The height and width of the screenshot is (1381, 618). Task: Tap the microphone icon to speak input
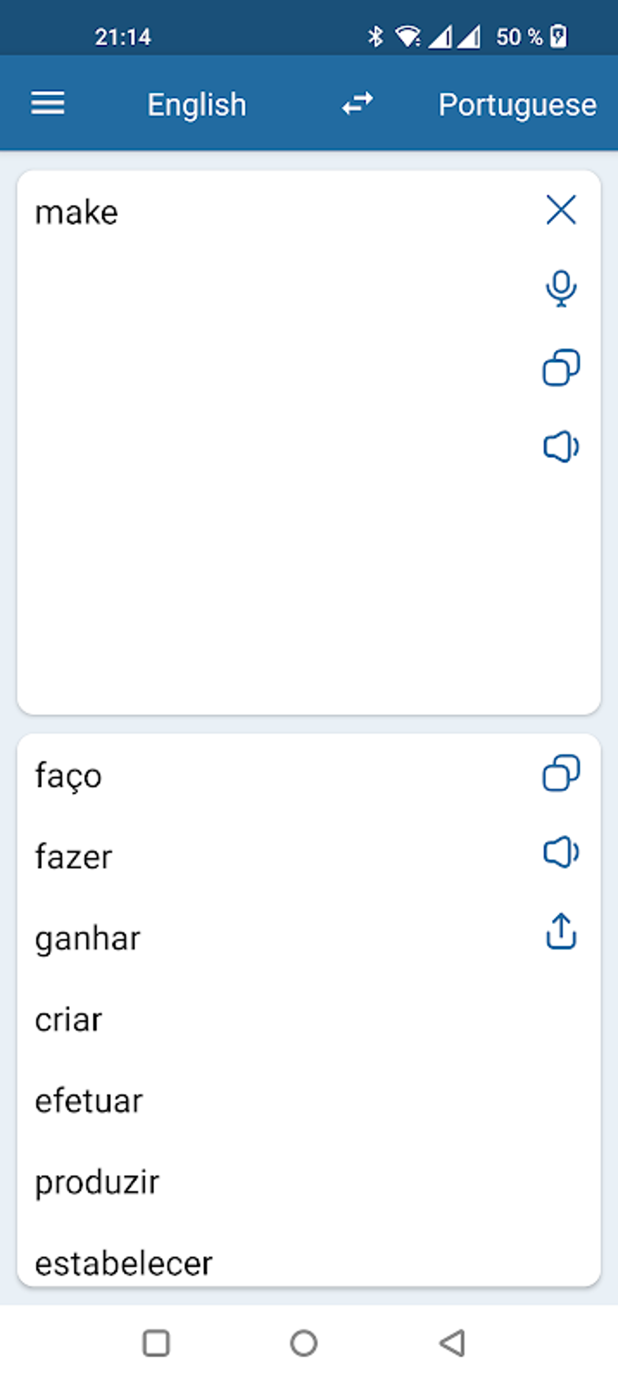[560, 288]
